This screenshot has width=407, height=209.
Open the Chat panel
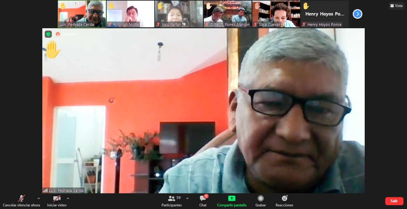pyautogui.click(x=203, y=201)
